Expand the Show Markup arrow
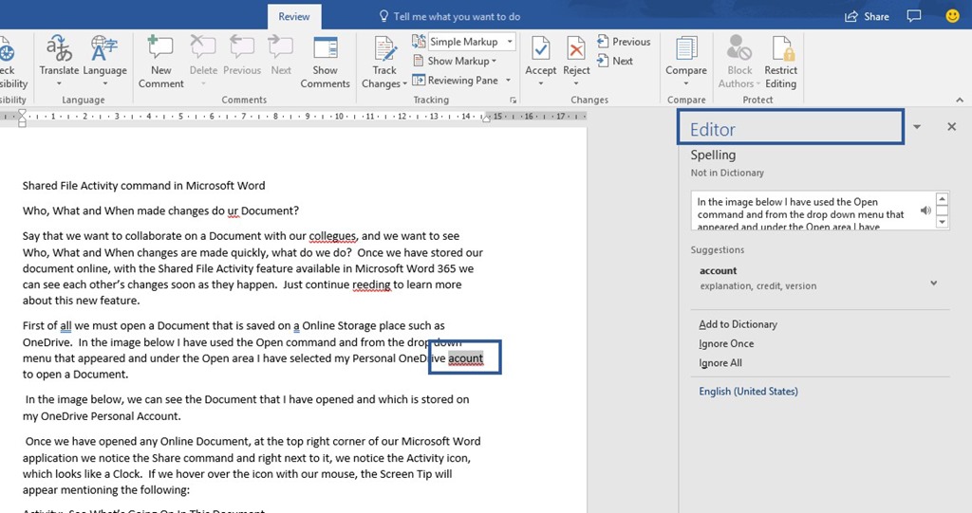Screen dimensions: 972x513 click(x=494, y=62)
